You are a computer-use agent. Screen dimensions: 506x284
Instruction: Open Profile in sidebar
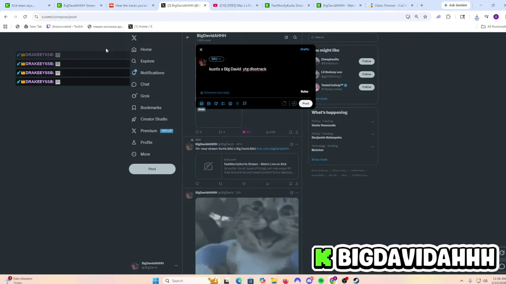coord(142,142)
